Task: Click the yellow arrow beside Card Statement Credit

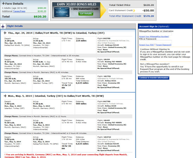Action: coord(134,10)
